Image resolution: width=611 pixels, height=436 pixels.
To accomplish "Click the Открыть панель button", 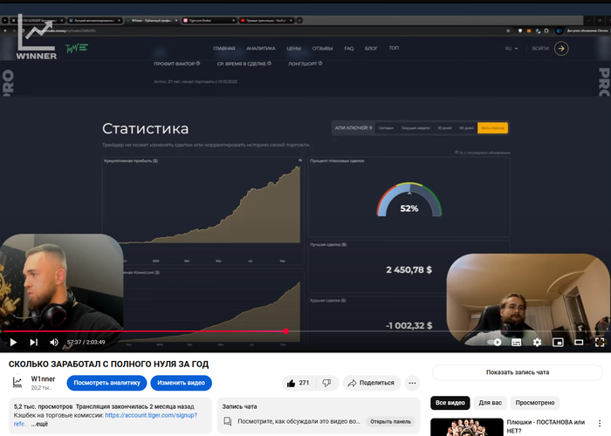I will [390, 421].
